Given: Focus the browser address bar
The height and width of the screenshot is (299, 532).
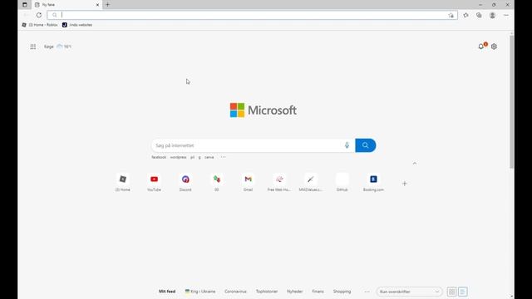Looking at the screenshot, I should (252, 15).
